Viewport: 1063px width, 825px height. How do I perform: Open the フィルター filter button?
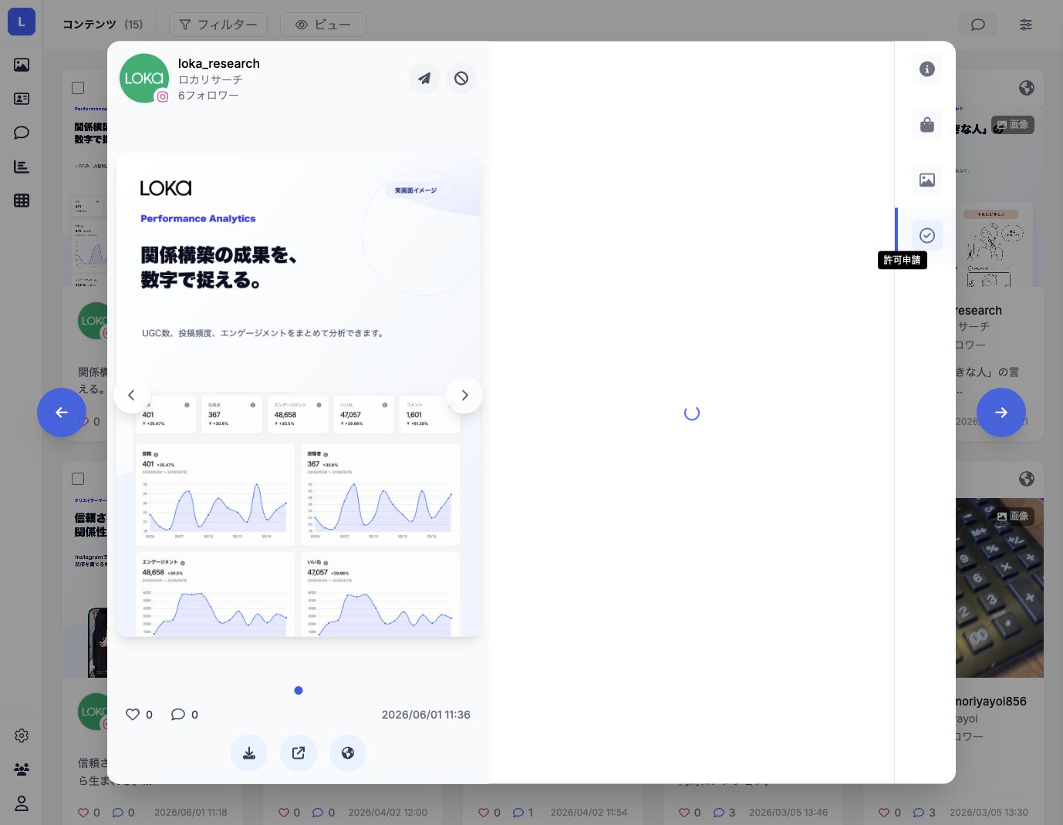[218, 25]
